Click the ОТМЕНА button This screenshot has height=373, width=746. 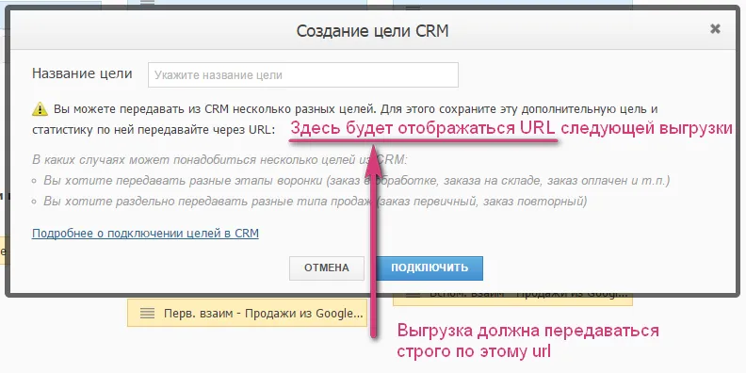pos(327,268)
